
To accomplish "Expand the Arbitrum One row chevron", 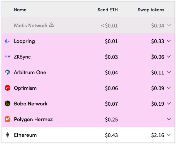I will click(169, 72).
